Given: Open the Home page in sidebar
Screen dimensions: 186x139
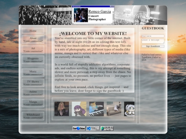Looking at the screenshot, I should 33,31.
